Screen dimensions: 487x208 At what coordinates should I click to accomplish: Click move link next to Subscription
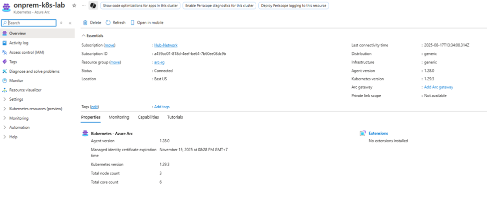[109, 45]
